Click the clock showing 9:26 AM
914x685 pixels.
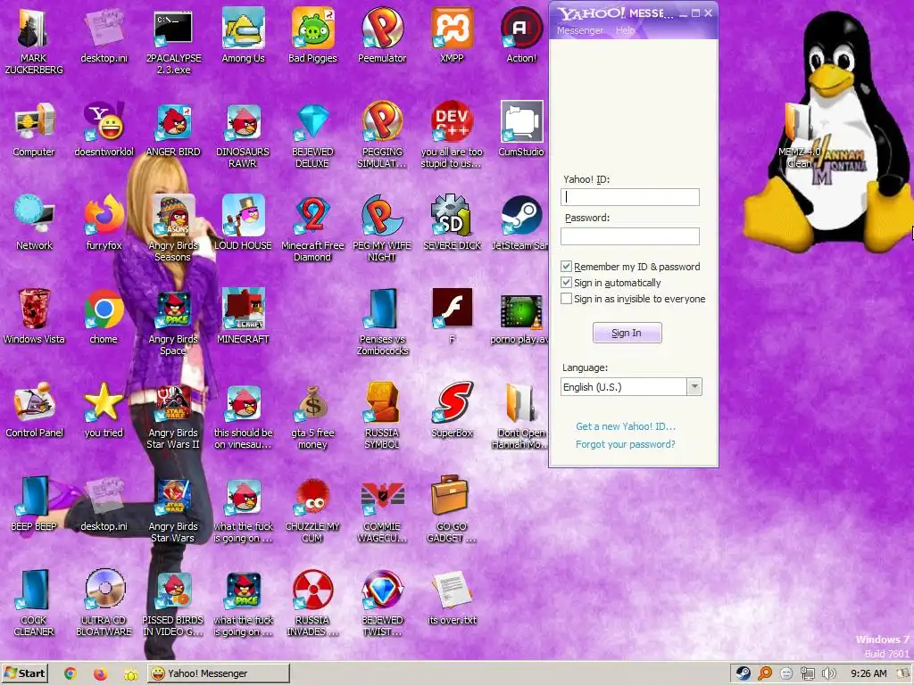coord(868,673)
